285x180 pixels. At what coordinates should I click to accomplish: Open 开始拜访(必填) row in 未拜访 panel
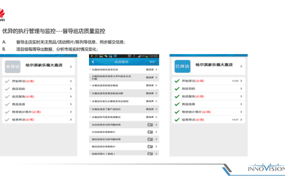38,81
